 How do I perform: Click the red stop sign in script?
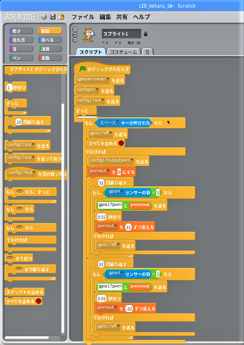pyautogui.click(x=121, y=143)
